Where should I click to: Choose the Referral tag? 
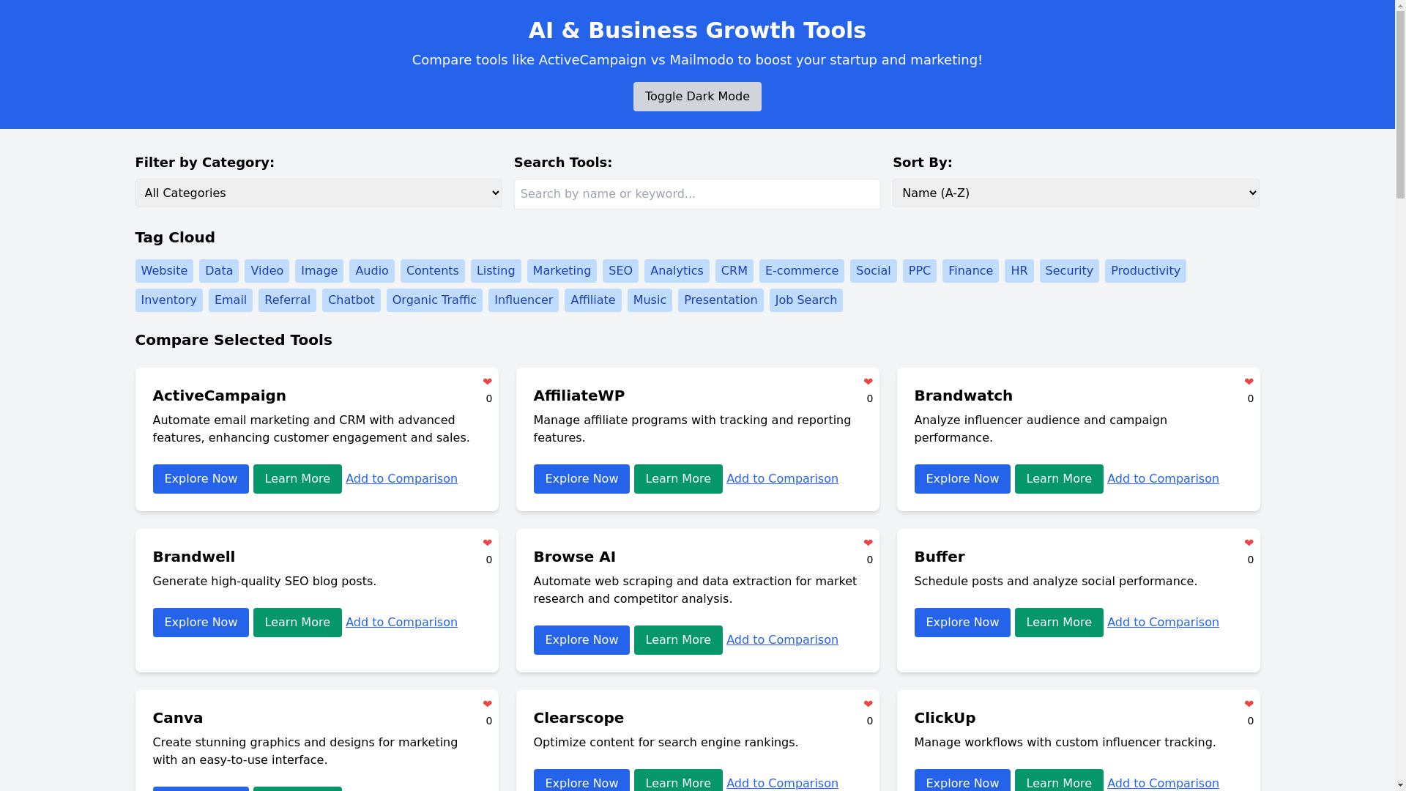pos(287,300)
